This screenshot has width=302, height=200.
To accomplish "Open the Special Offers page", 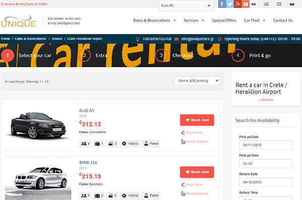I will coord(224,21).
